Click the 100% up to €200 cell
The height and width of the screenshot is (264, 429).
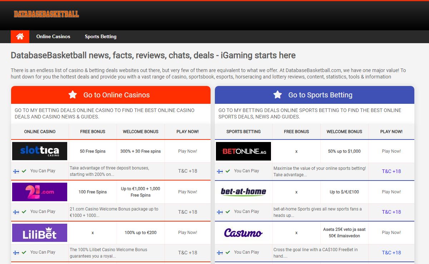pos(140,233)
